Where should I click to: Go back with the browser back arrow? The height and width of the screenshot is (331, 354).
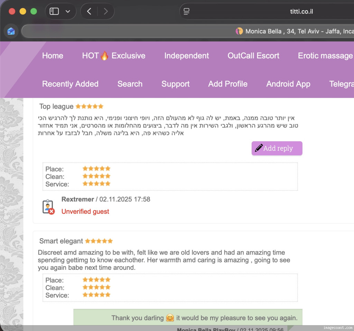coord(89,11)
